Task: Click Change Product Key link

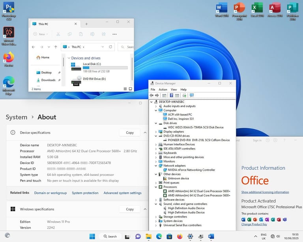Action: pos(254,224)
